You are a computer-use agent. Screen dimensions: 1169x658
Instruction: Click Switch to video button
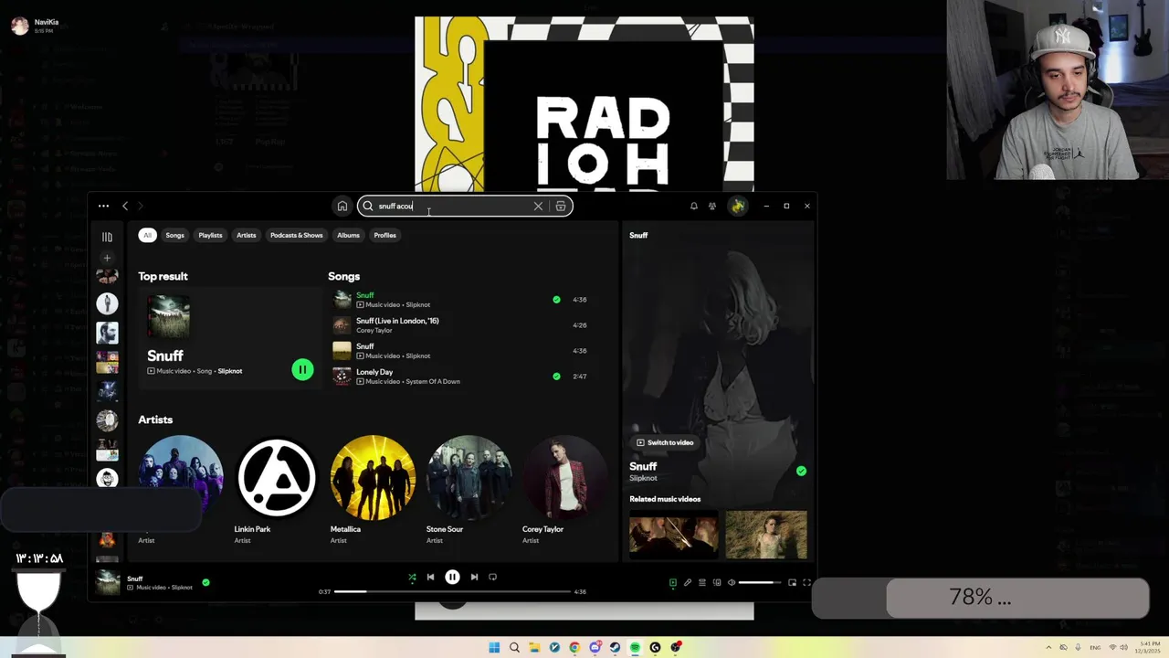(x=665, y=442)
